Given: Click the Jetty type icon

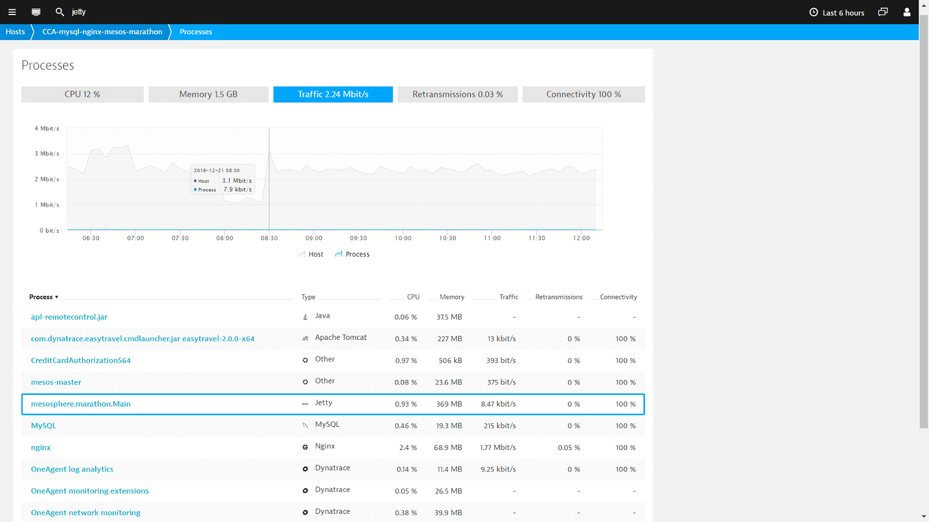Looking at the screenshot, I should pos(305,404).
